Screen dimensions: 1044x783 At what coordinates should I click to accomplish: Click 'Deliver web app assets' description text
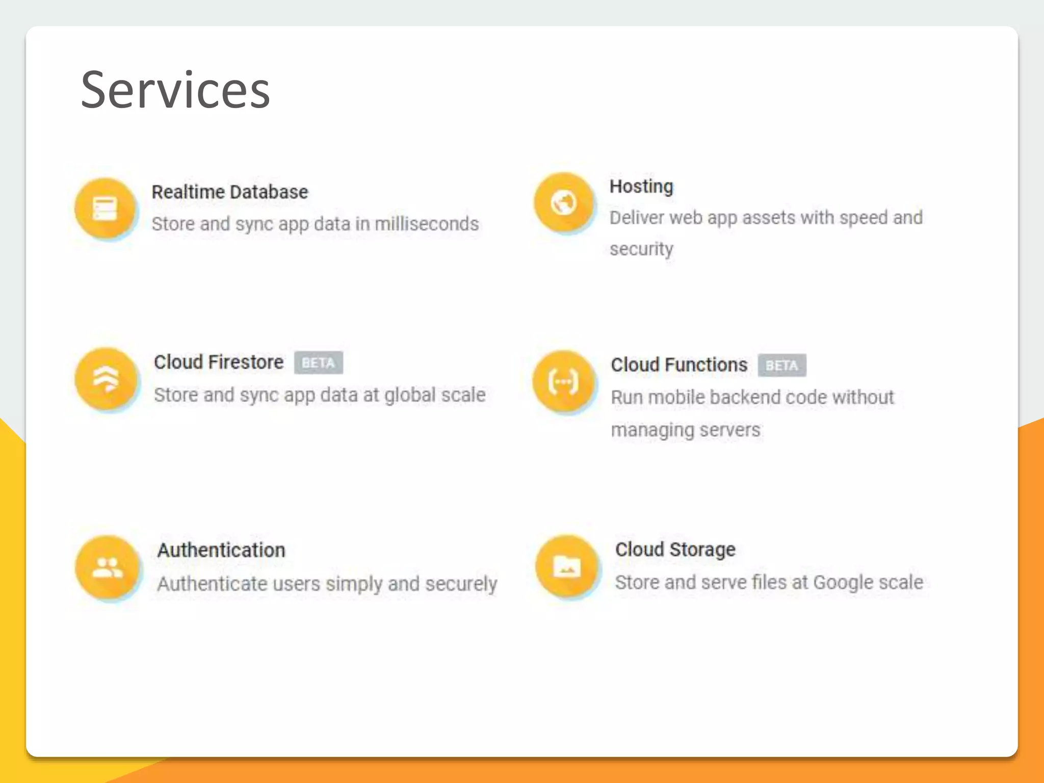(x=766, y=218)
